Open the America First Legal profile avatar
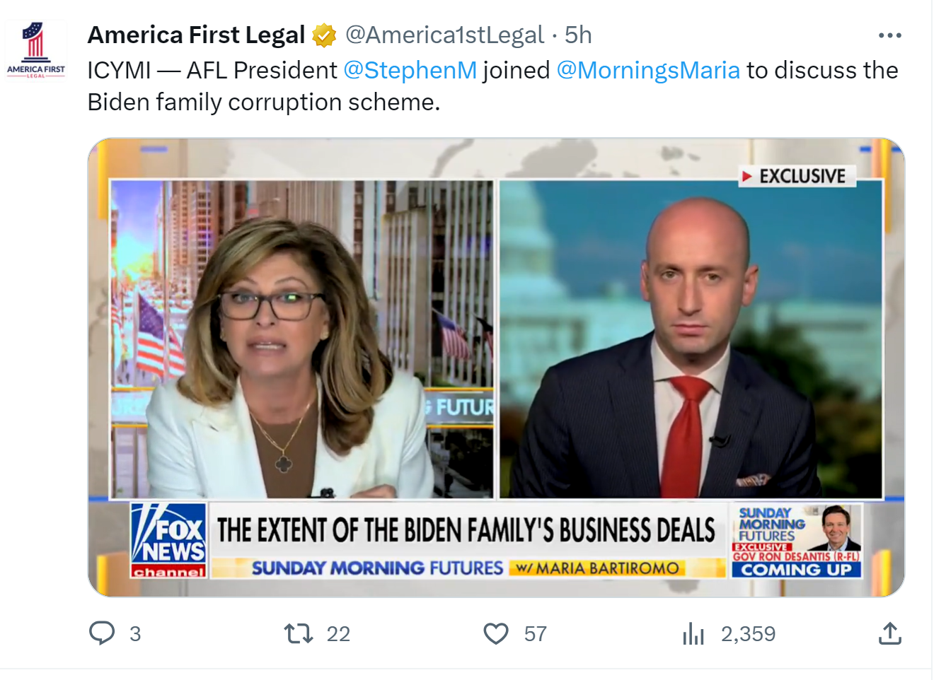 click(x=35, y=49)
